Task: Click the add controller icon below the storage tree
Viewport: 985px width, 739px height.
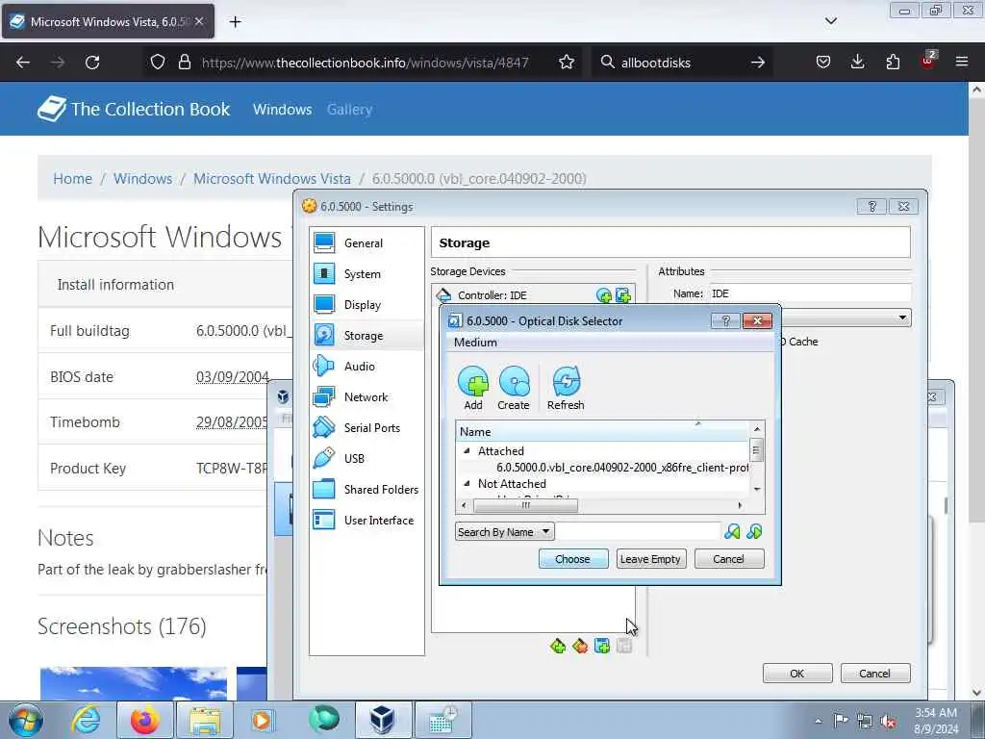Action: (x=557, y=646)
